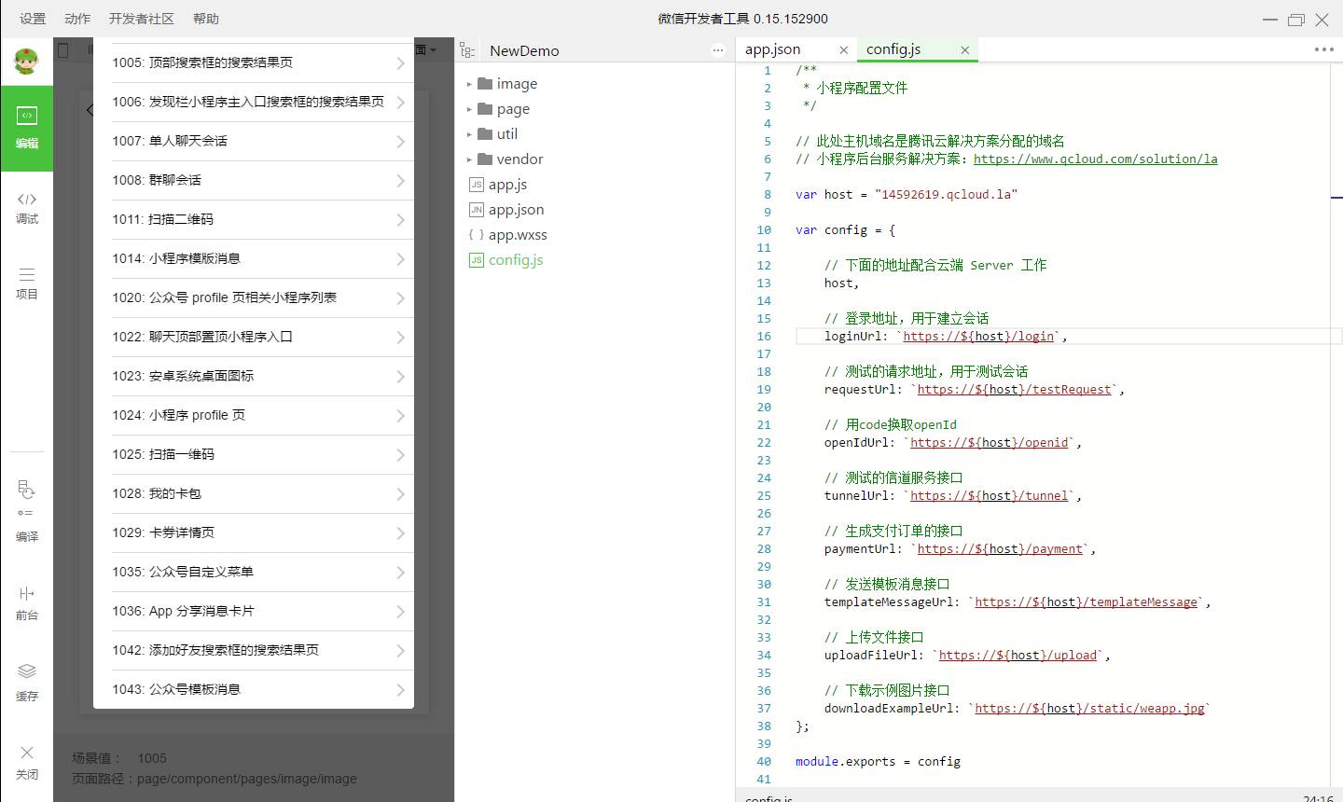Click the app.js file icon
1343x802 pixels.
click(476, 185)
